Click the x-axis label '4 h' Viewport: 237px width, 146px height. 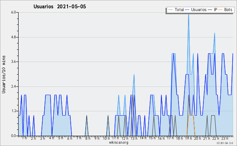(x=51, y=138)
